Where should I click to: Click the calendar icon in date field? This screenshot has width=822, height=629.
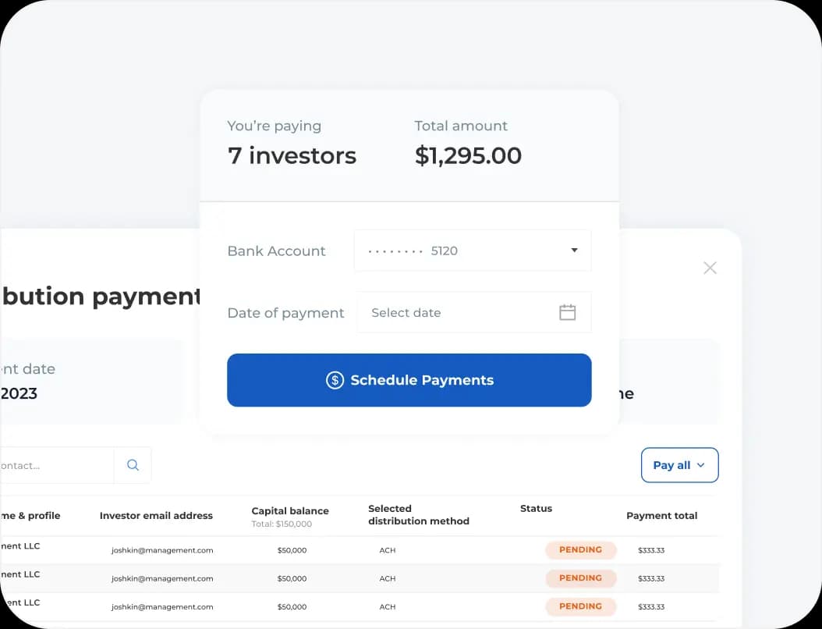coord(567,312)
